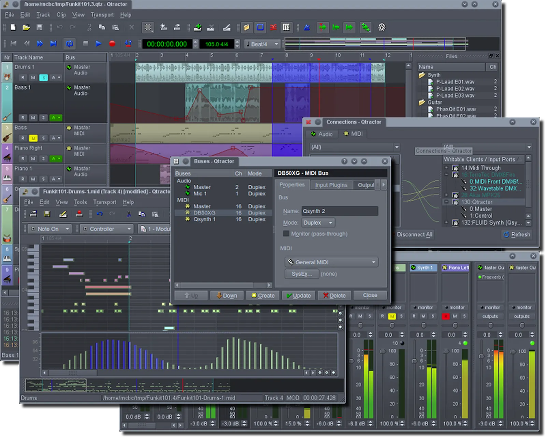Toggle monitor on the Synth 1 mixer strip
The width and height of the screenshot is (546, 437).
click(x=422, y=308)
